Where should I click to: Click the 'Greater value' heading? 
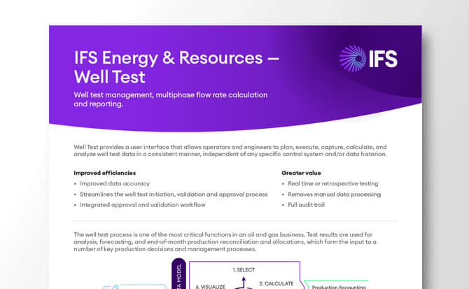(301, 173)
